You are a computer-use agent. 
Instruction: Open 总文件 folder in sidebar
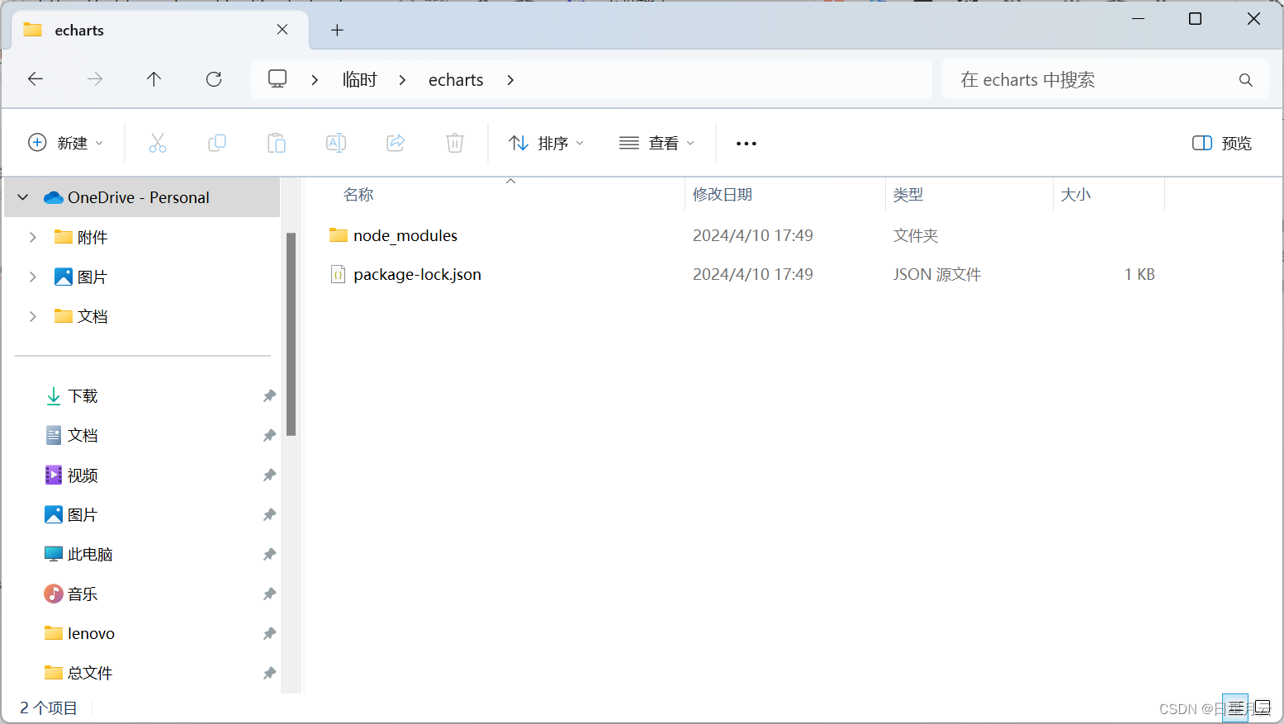point(90,673)
